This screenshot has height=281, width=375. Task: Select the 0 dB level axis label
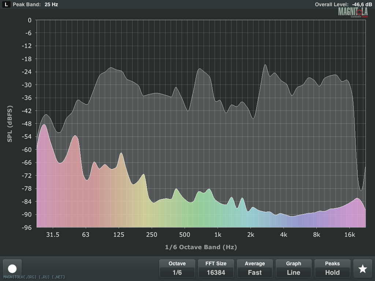click(30, 20)
